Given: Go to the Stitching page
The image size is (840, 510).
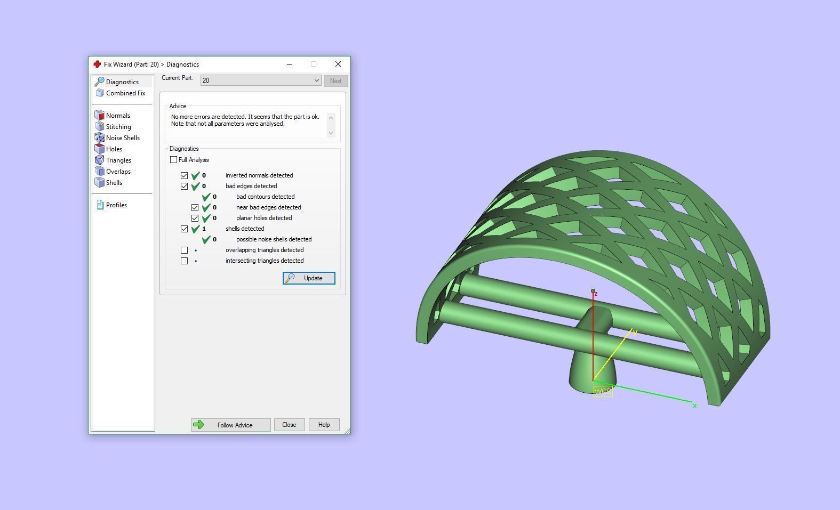Looking at the screenshot, I should coord(118,127).
